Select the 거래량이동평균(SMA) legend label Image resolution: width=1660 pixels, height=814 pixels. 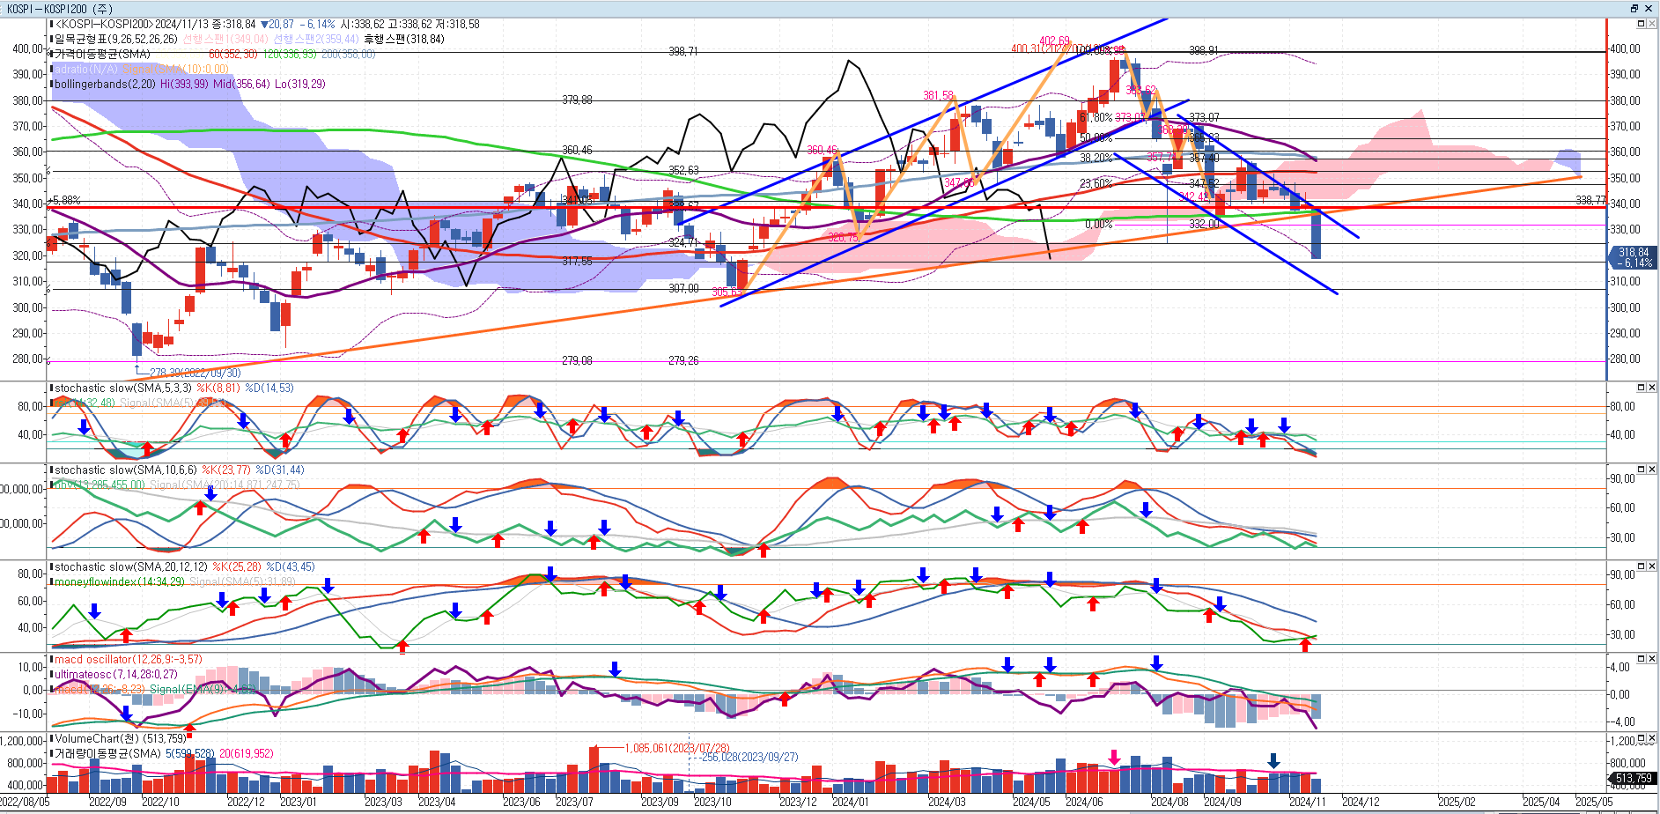click(107, 754)
